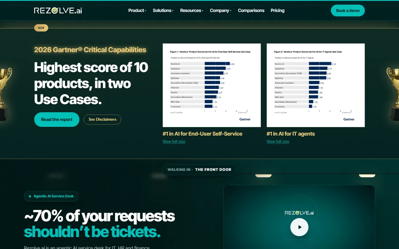
Task: Expand the Resources dropdown menu
Action: [192, 10]
